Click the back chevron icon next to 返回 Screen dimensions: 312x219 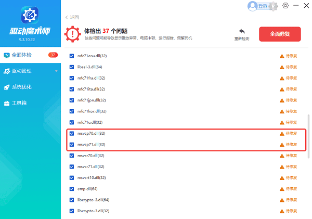click(x=67, y=17)
